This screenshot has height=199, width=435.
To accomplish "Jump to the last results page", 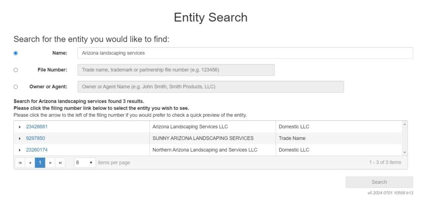I will coord(60,163).
